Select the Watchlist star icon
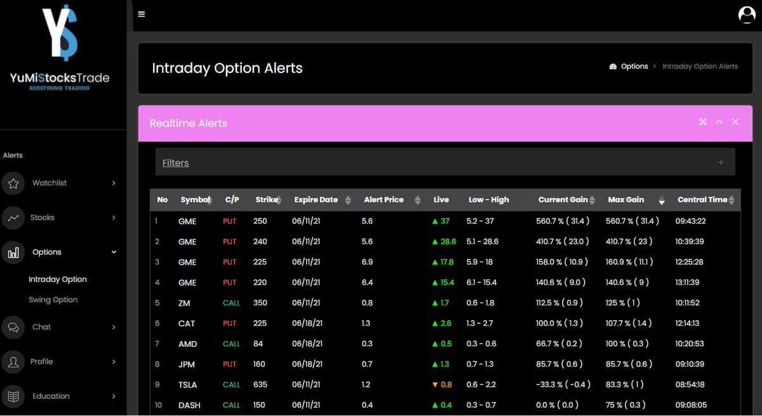 click(x=13, y=183)
